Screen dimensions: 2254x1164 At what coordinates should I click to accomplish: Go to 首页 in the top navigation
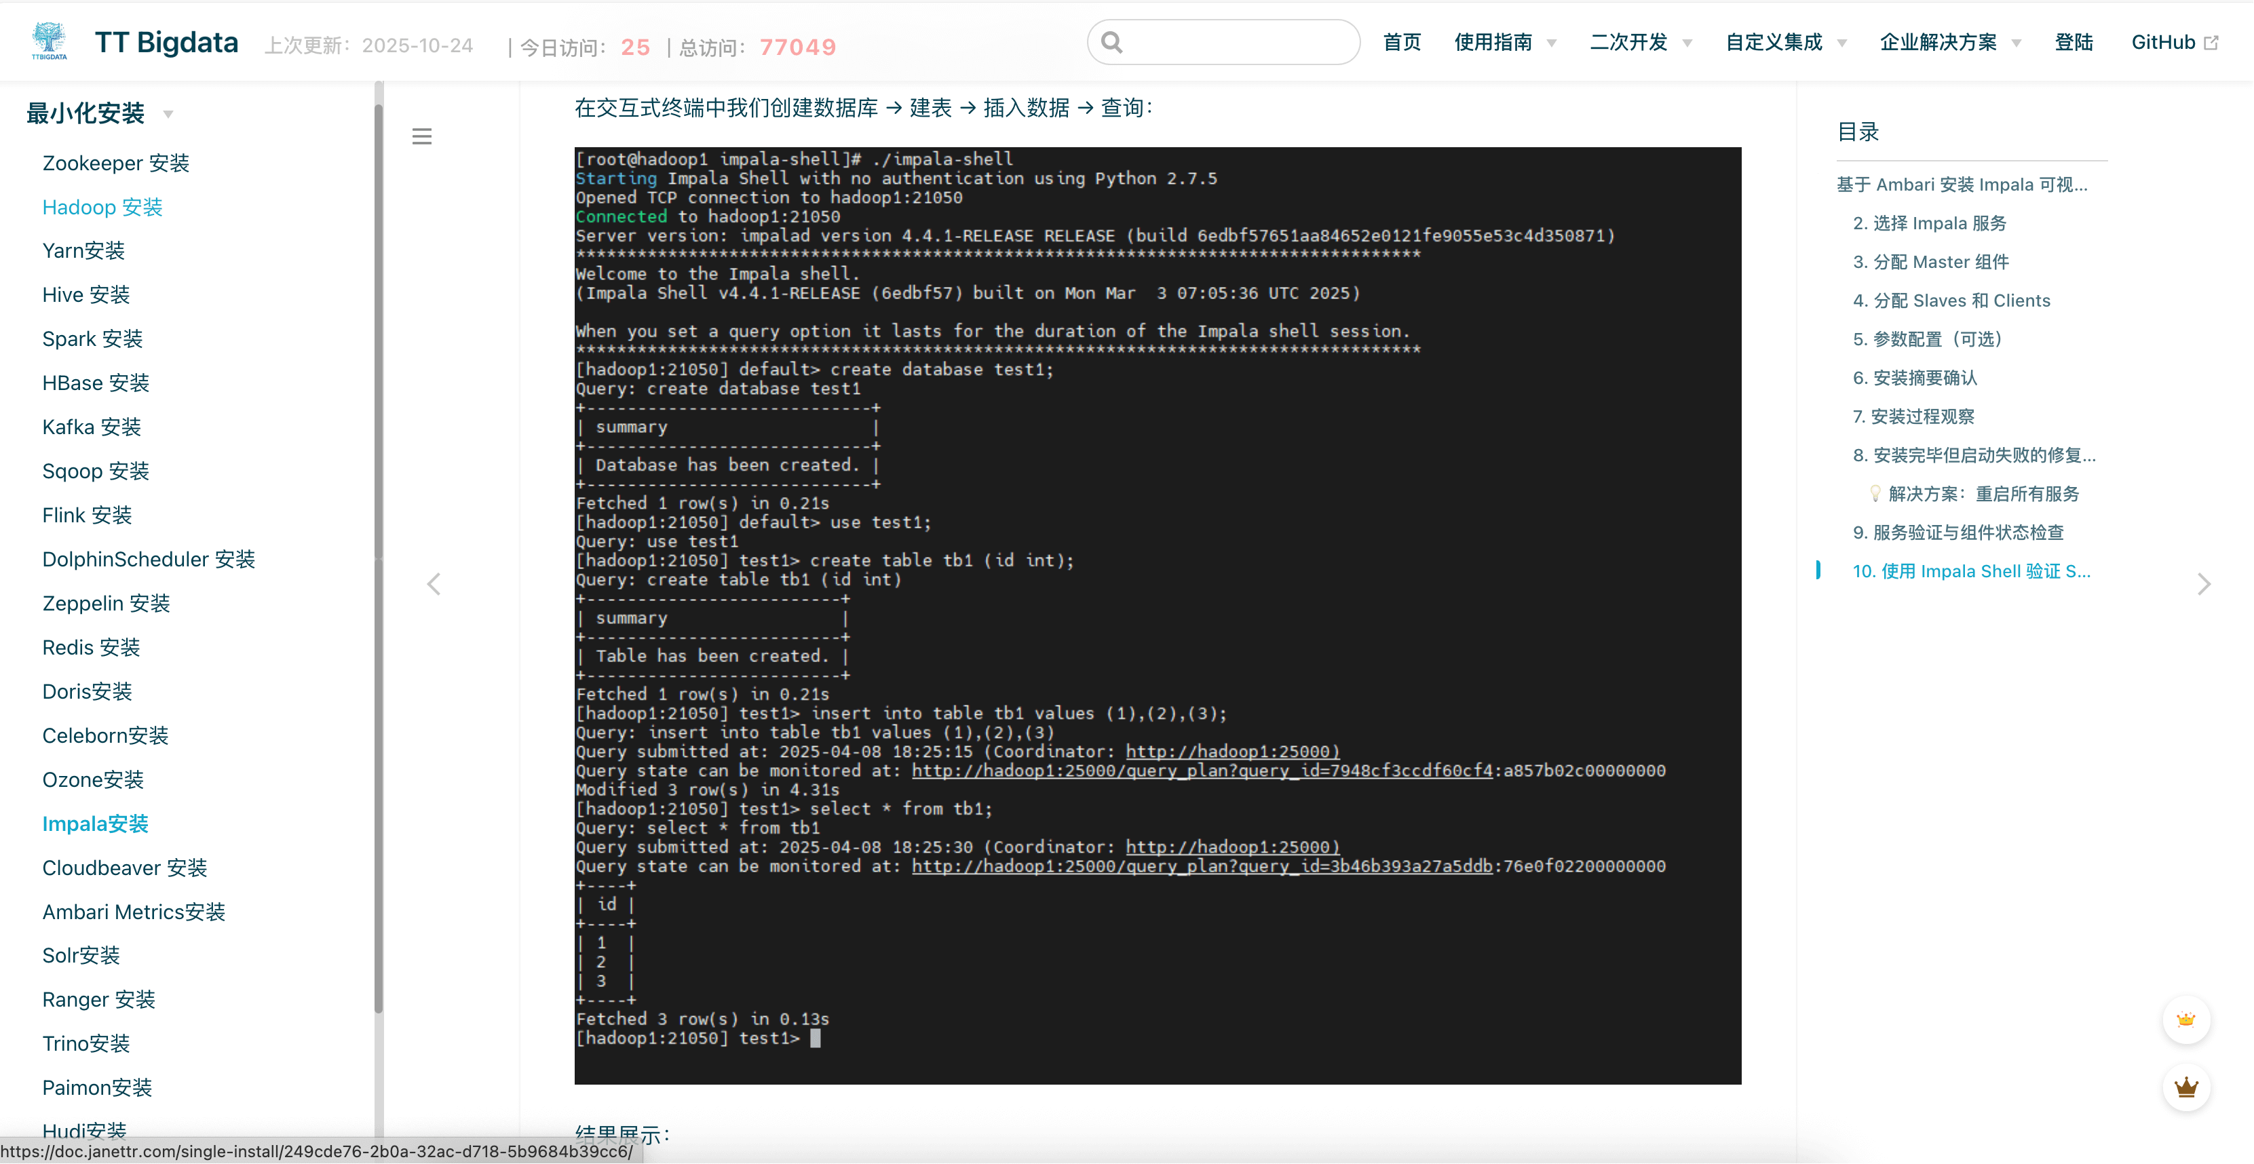[x=1402, y=42]
